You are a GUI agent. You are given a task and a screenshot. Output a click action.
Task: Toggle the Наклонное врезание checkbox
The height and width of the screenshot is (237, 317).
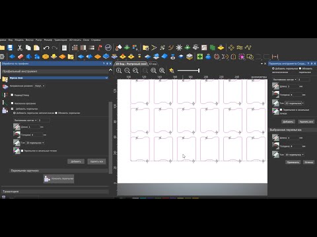[12, 103]
